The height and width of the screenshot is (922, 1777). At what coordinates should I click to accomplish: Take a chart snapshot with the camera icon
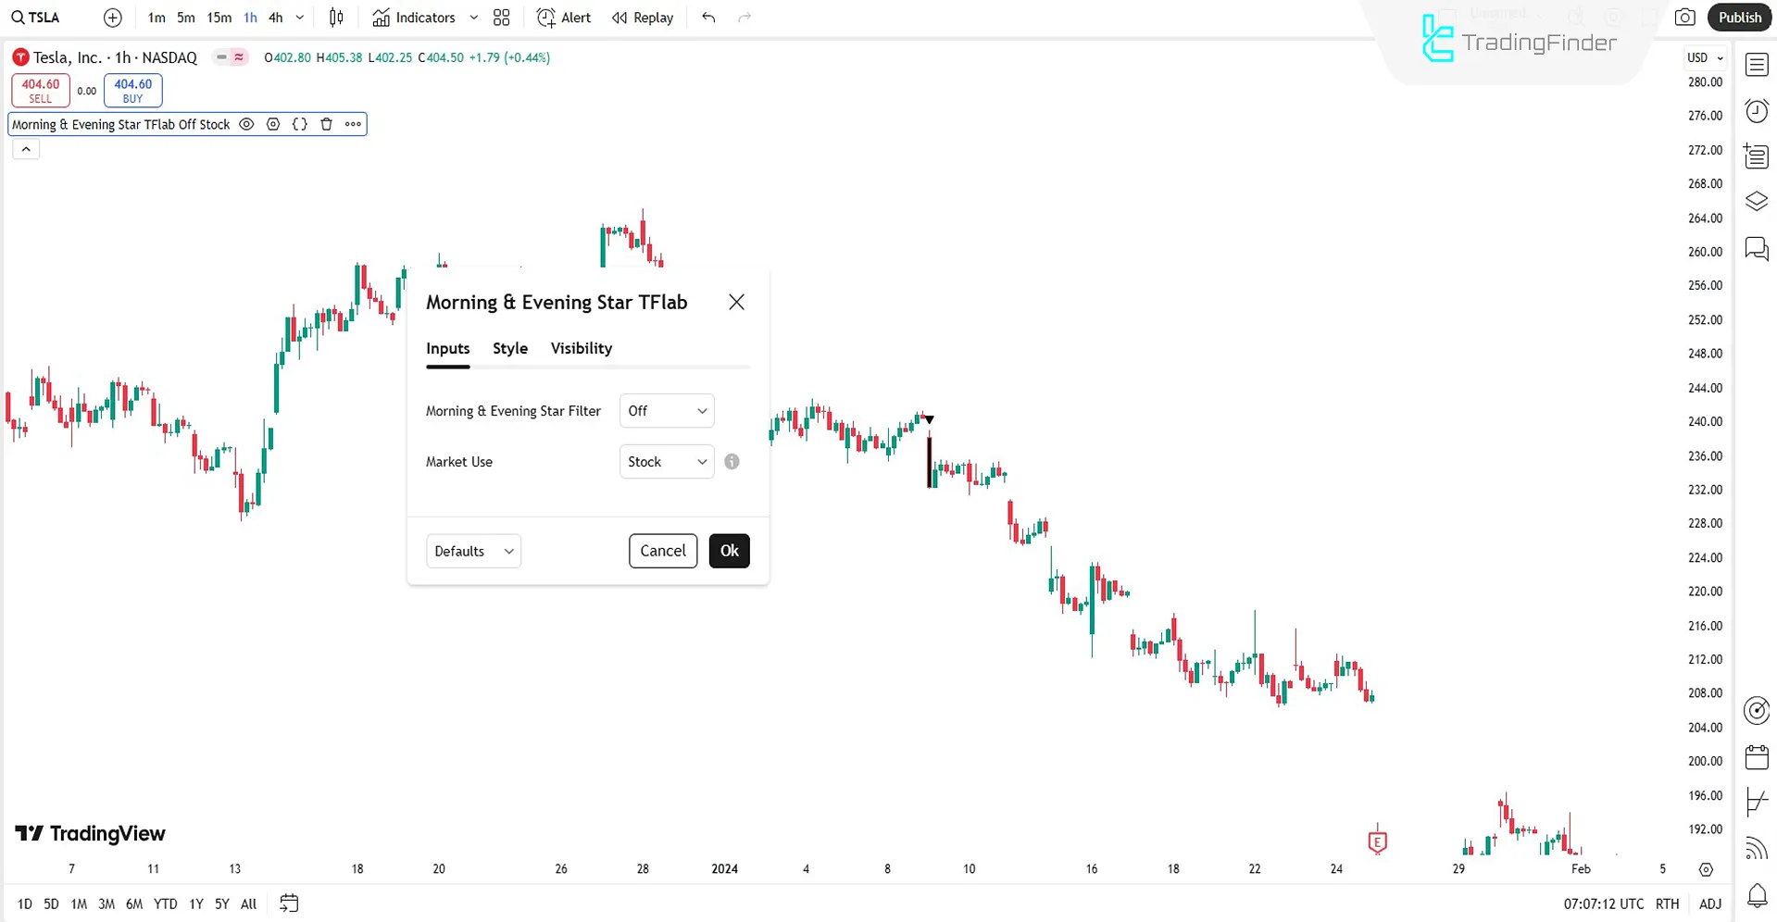[1684, 17]
